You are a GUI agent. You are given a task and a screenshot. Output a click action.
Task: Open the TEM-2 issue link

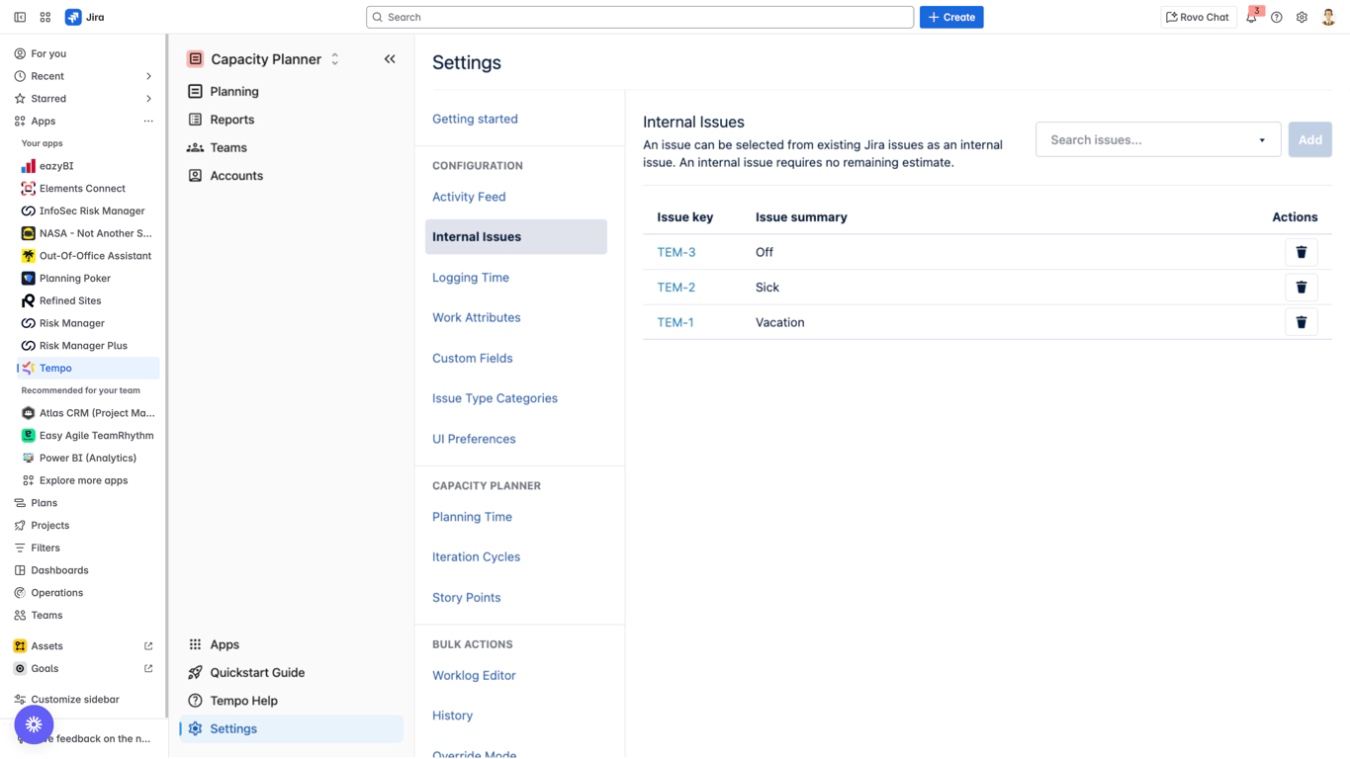coord(675,288)
